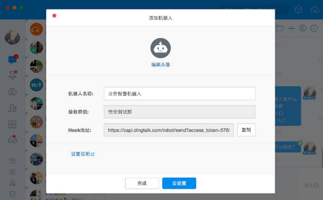The width and height of the screenshot is (323, 200).
Task: Click the 复制 button next to Hook address
Action: (246, 130)
